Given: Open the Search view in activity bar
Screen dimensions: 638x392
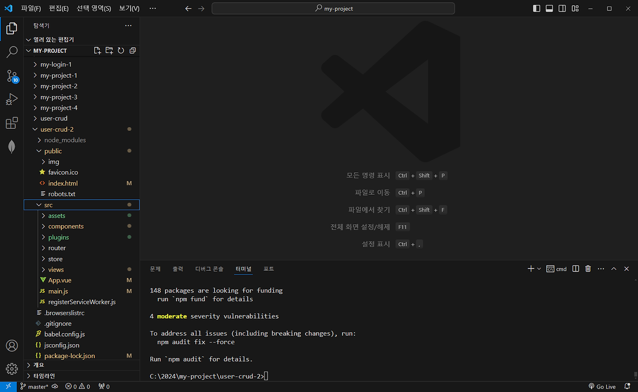Looking at the screenshot, I should pos(11,52).
